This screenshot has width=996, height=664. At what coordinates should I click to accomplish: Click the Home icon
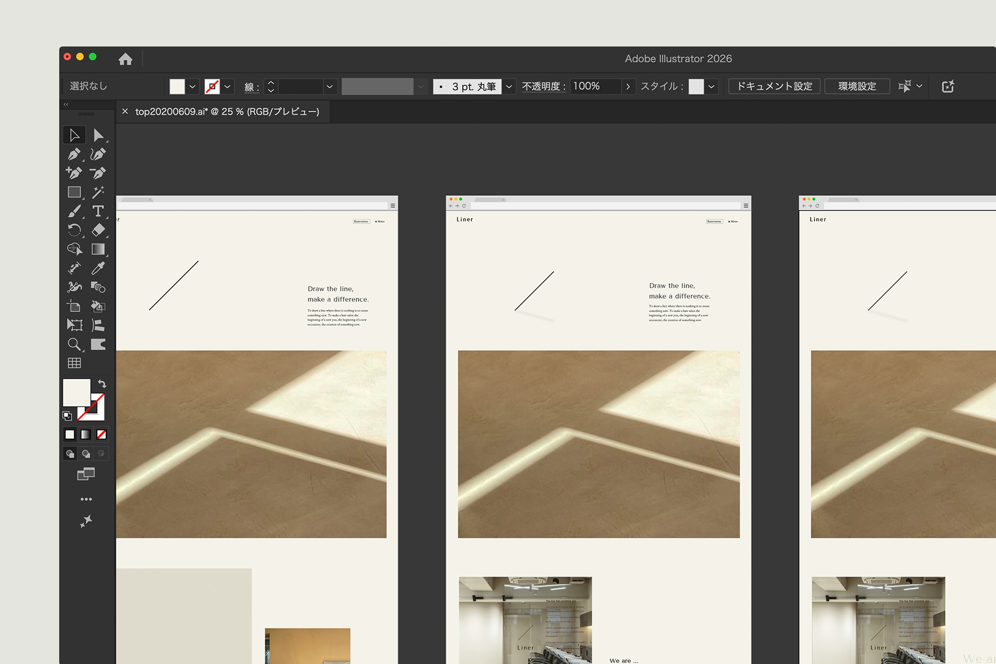pyautogui.click(x=126, y=59)
